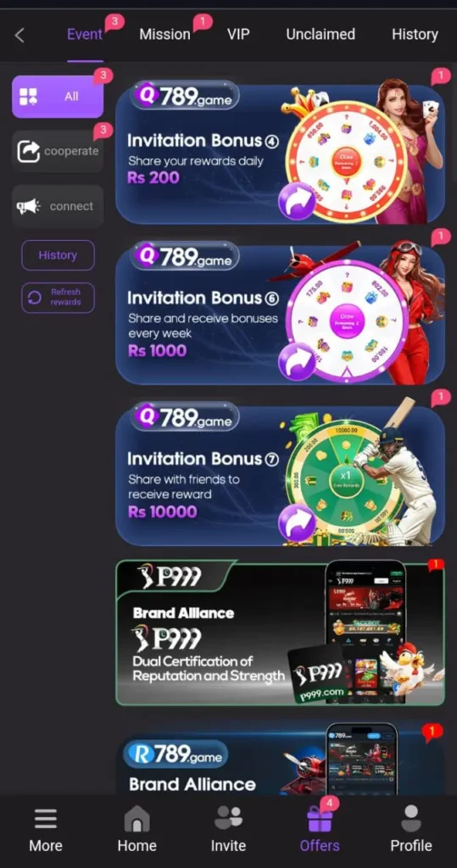Image resolution: width=457 pixels, height=868 pixels.
Task: Select the All category filter
Action: click(58, 97)
